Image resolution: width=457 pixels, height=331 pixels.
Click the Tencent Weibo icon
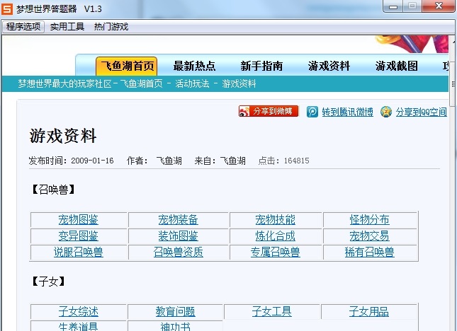[x=312, y=112]
